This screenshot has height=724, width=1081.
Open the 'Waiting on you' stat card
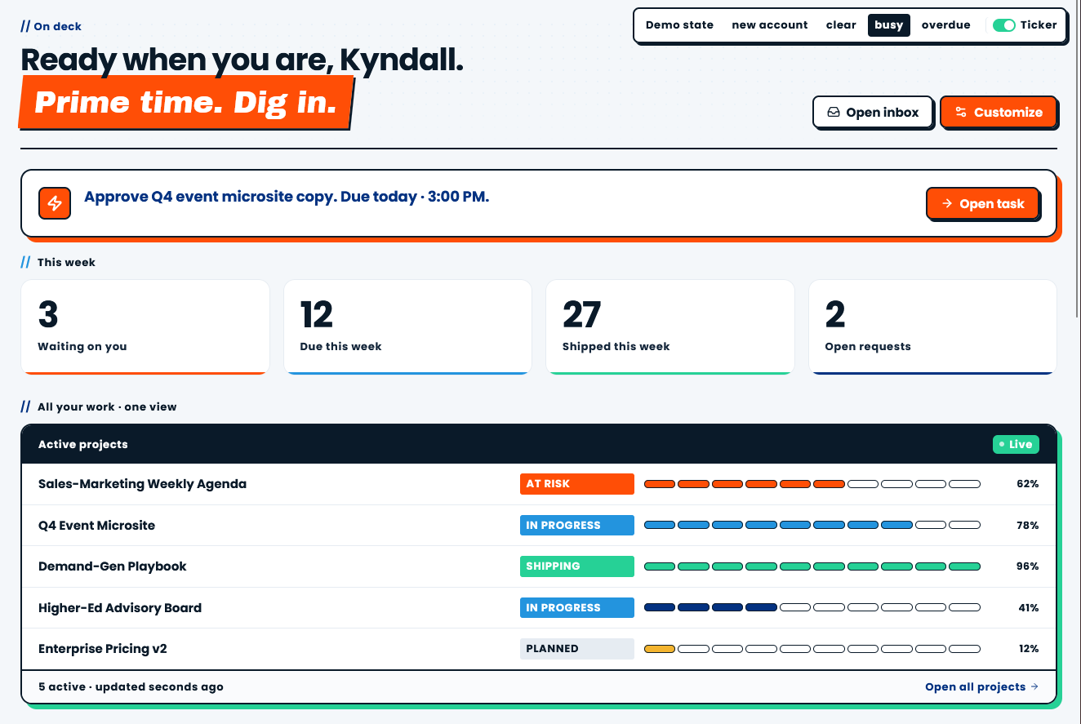(x=145, y=327)
